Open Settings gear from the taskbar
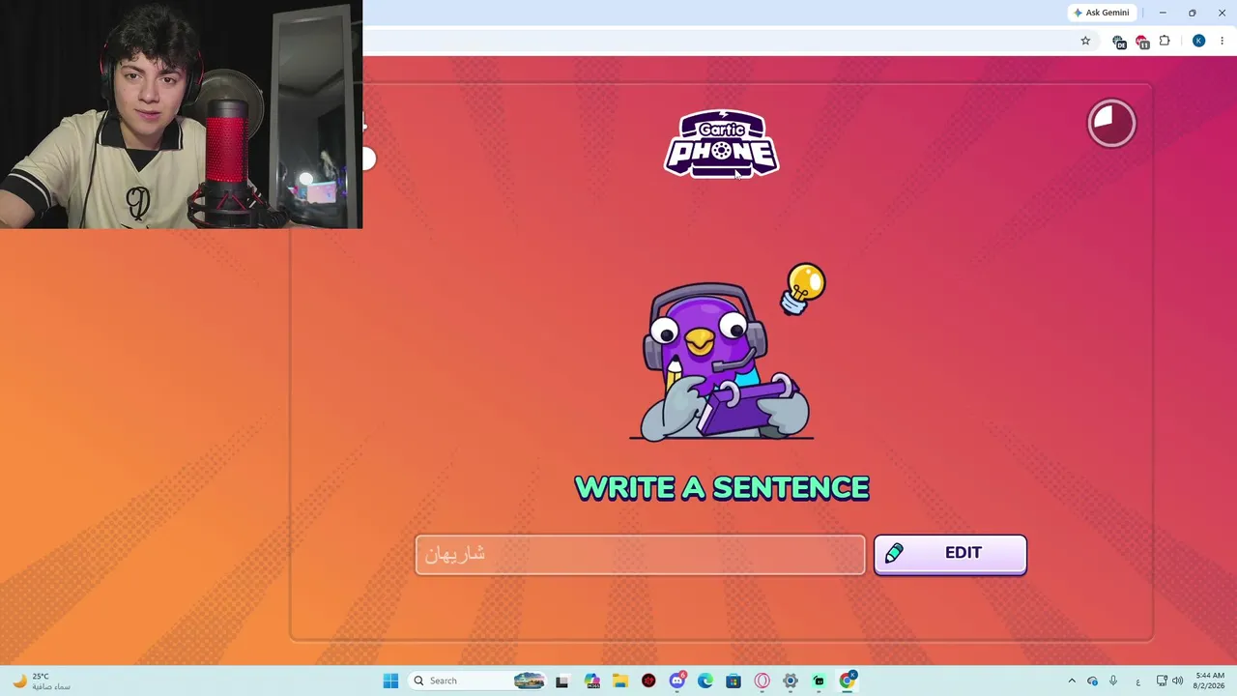1237x696 pixels. tap(791, 681)
